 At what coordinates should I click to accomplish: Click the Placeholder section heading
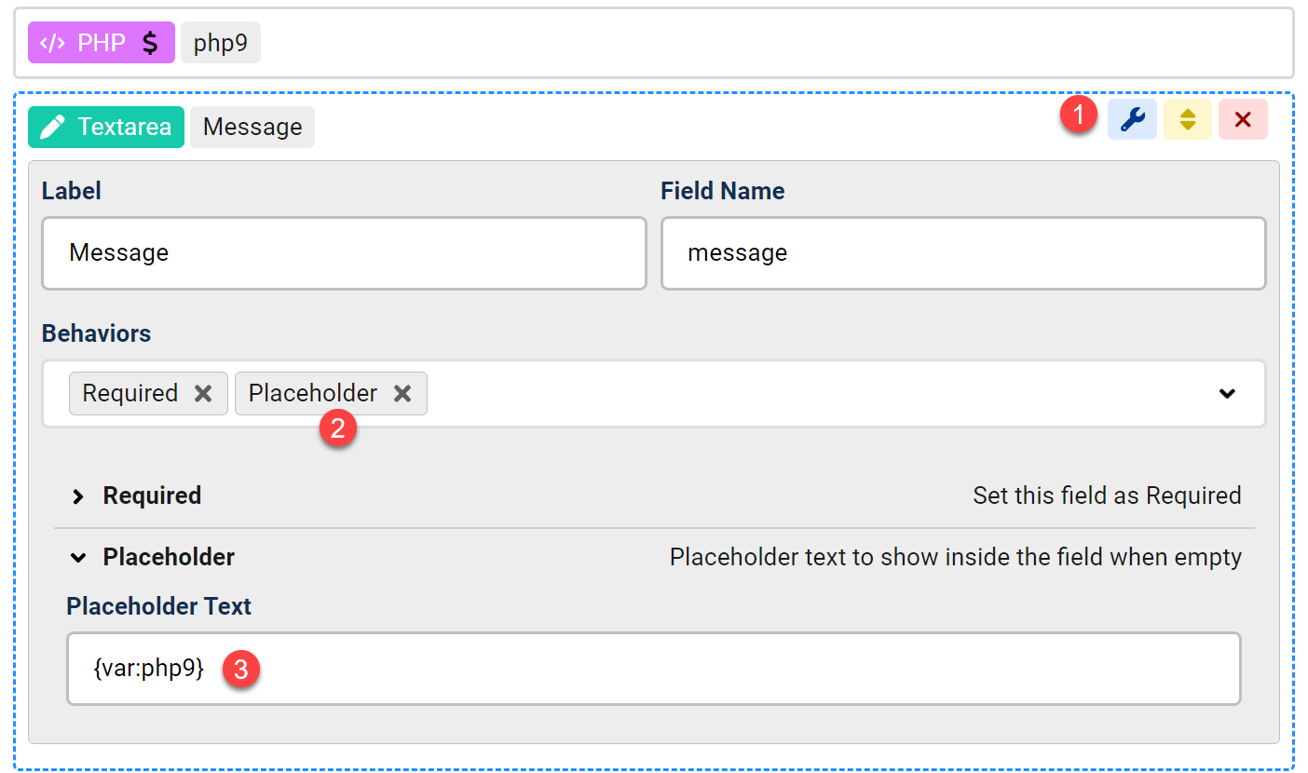click(x=169, y=557)
